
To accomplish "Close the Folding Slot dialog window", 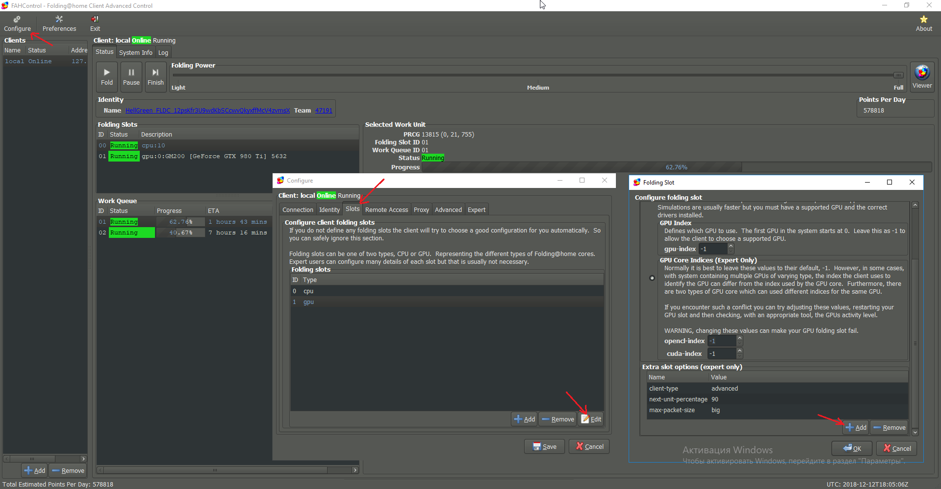I will [x=912, y=182].
